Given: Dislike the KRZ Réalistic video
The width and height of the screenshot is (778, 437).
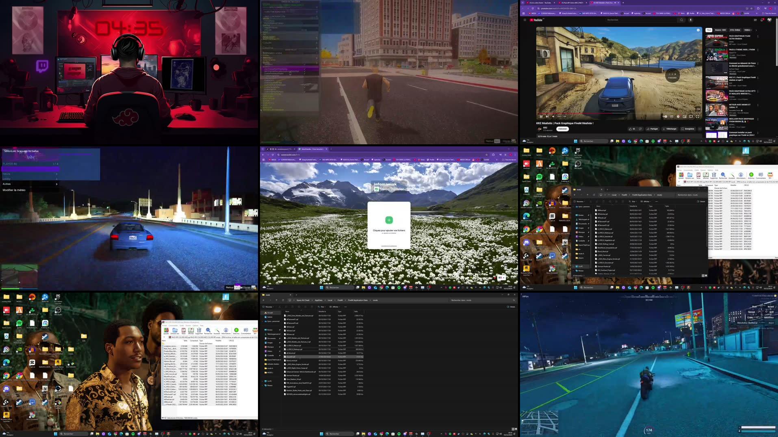Looking at the screenshot, I should coord(640,129).
